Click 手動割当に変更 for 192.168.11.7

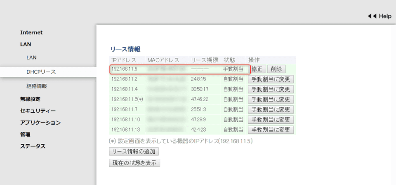pyautogui.click(x=271, y=109)
